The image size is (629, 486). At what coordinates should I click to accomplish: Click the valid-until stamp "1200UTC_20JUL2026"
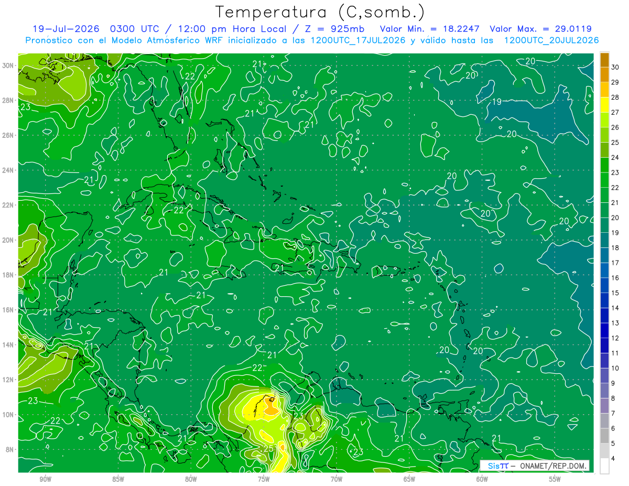pyautogui.click(x=551, y=40)
